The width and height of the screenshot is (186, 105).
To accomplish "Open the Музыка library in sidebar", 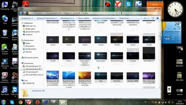I will point(28,52).
